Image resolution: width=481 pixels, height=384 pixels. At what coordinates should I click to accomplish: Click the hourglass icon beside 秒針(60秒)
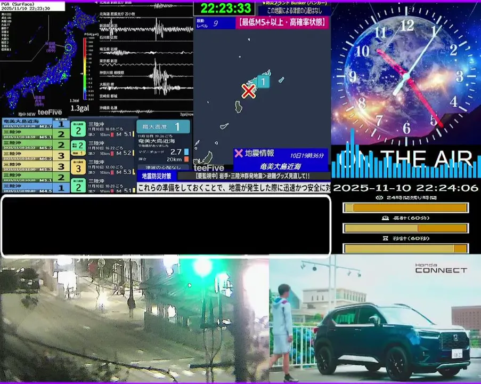pos(385,238)
